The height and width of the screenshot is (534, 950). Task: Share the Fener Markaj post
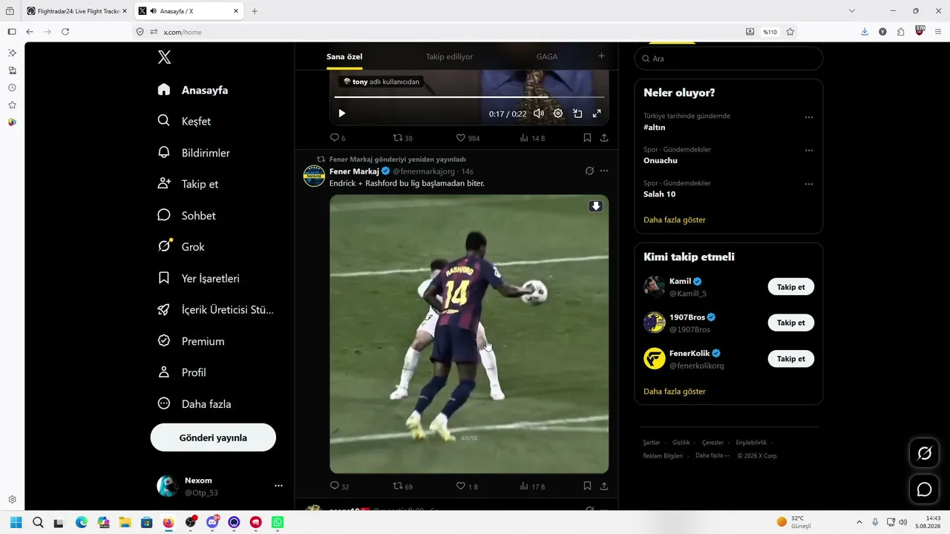(604, 487)
